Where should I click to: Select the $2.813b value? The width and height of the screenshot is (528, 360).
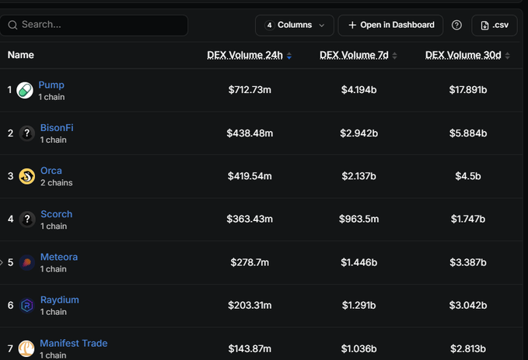click(x=468, y=349)
